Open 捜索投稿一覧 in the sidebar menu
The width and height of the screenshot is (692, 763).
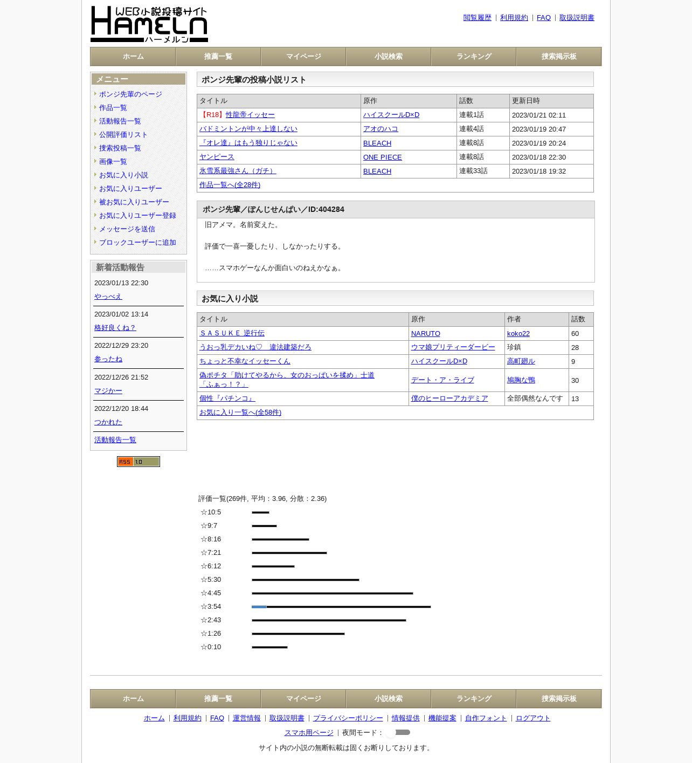coord(120,148)
